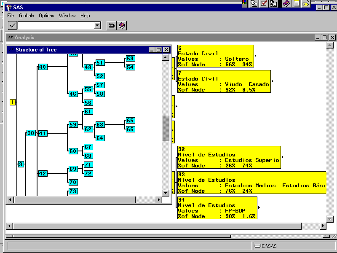Click the undo/back arrow toolbar icon

coord(111,26)
